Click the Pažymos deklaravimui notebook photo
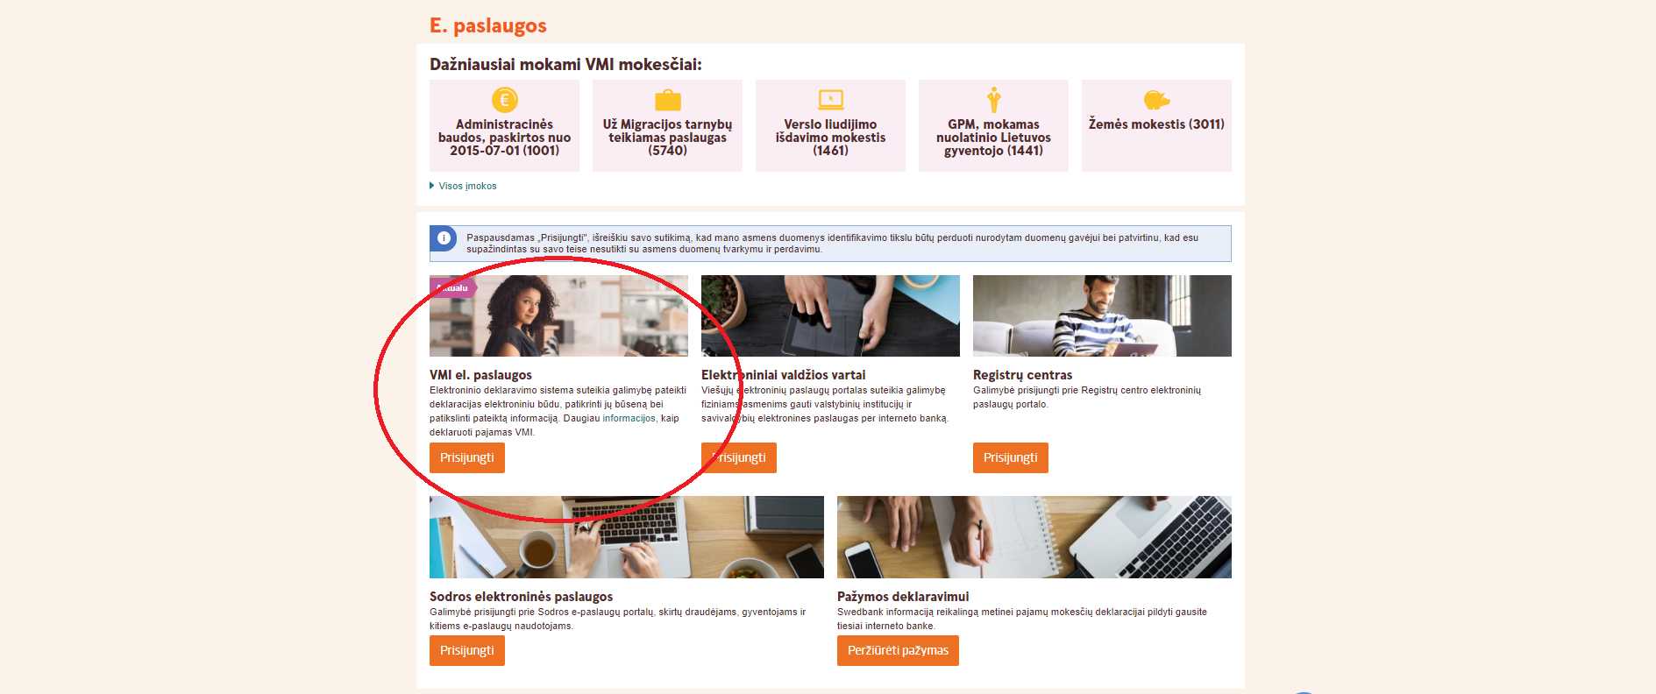The height and width of the screenshot is (694, 1656). pyautogui.click(x=1034, y=537)
